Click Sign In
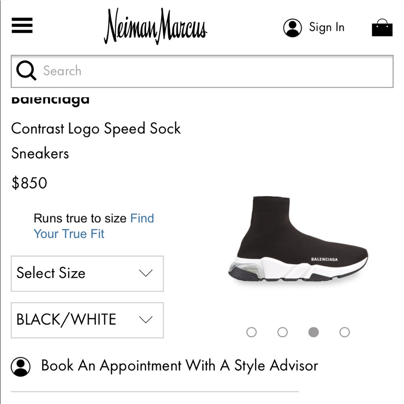The height and width of the screenshot is (404, 404). pos(326,27)
